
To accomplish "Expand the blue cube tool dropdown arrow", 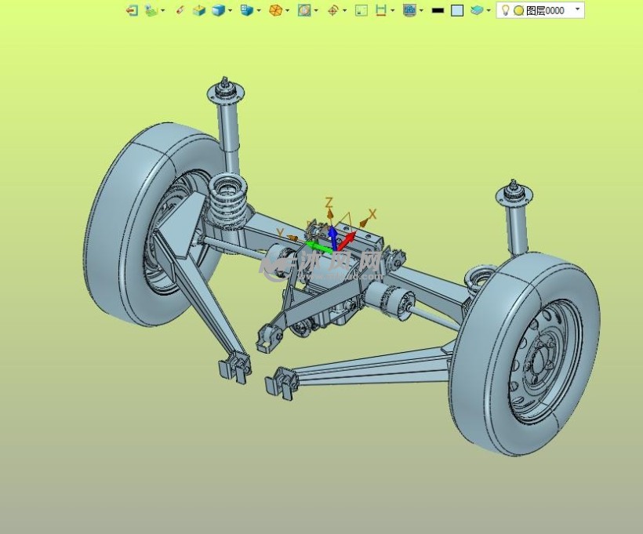I will click(x=230, y=11).
